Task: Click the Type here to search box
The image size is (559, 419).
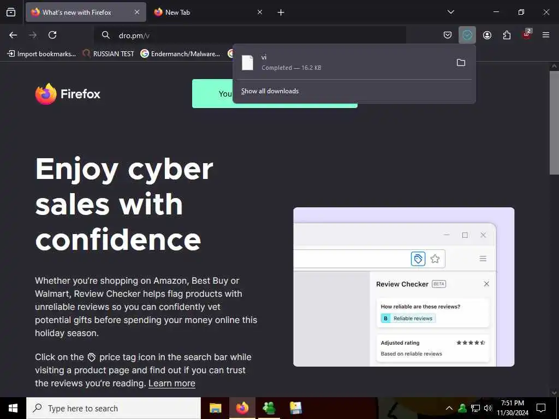Action: 114,408
